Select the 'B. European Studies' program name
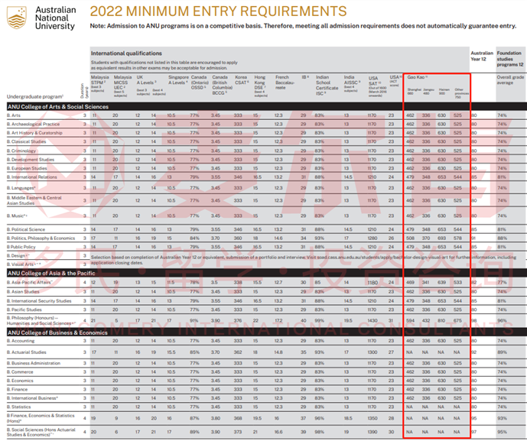527x441 pixels. 27,168
